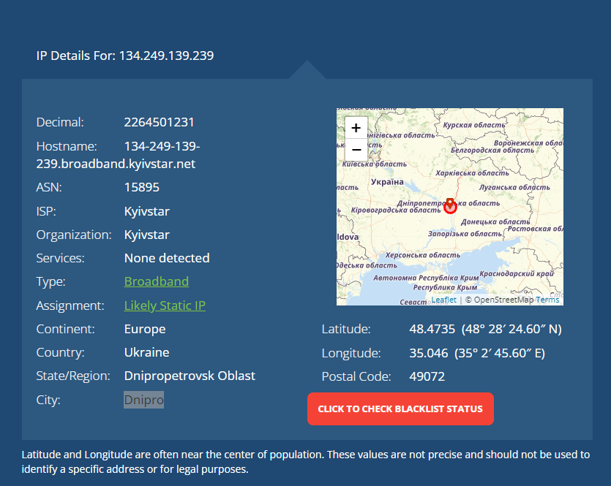Click the postal code 49072
611x486 pixels.
coord(427,376)
